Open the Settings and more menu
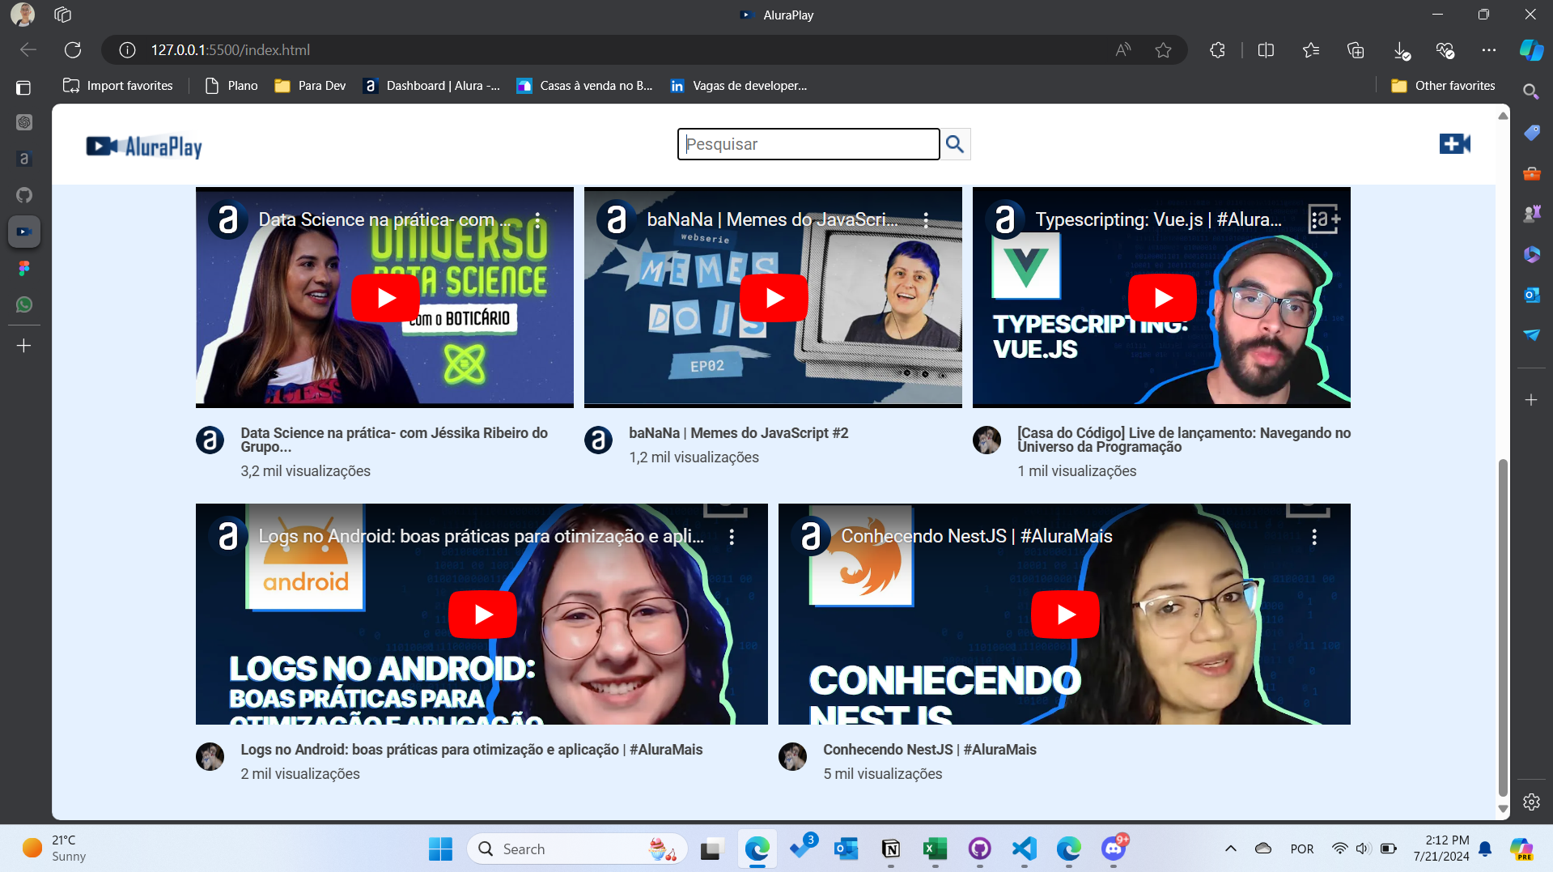Image resolution: width=1553 pixels, height=872 pixels. click(1489, 50)
